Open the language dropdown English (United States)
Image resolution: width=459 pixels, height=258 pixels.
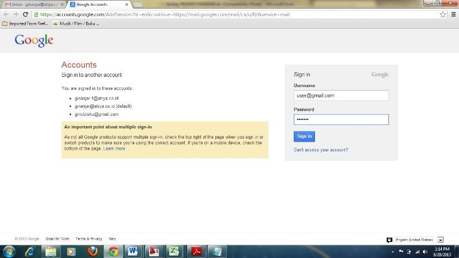419,240
